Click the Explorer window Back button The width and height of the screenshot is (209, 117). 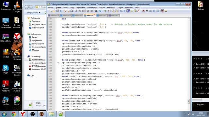27,7
